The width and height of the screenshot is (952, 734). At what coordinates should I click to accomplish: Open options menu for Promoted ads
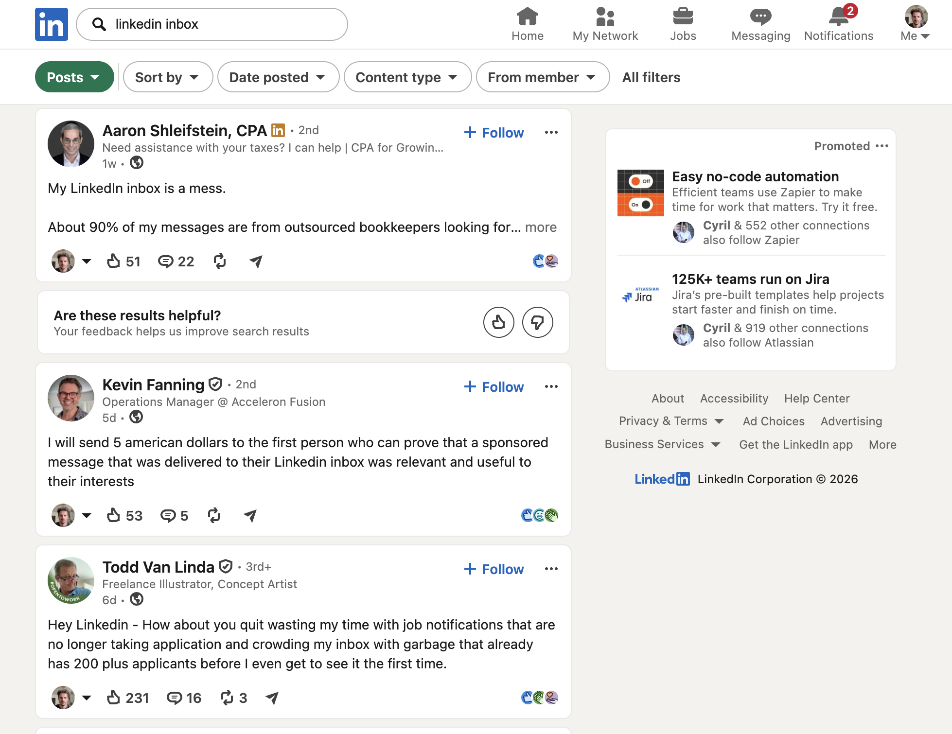tap(882, 146)
